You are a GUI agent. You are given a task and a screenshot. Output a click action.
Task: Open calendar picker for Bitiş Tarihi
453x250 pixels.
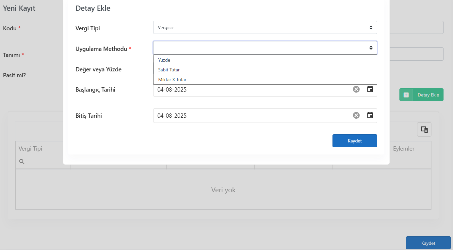[x=370, y=115]
